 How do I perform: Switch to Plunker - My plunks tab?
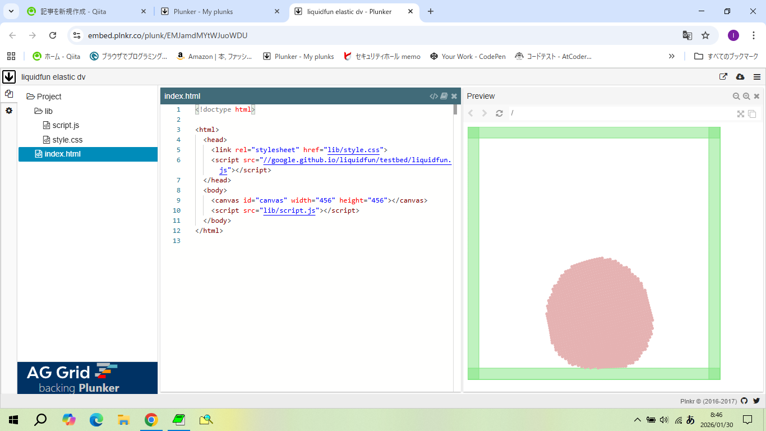220,11
